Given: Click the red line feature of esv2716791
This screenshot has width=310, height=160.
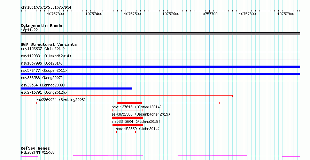Looking at the screenshot, I should click(126, 96).
